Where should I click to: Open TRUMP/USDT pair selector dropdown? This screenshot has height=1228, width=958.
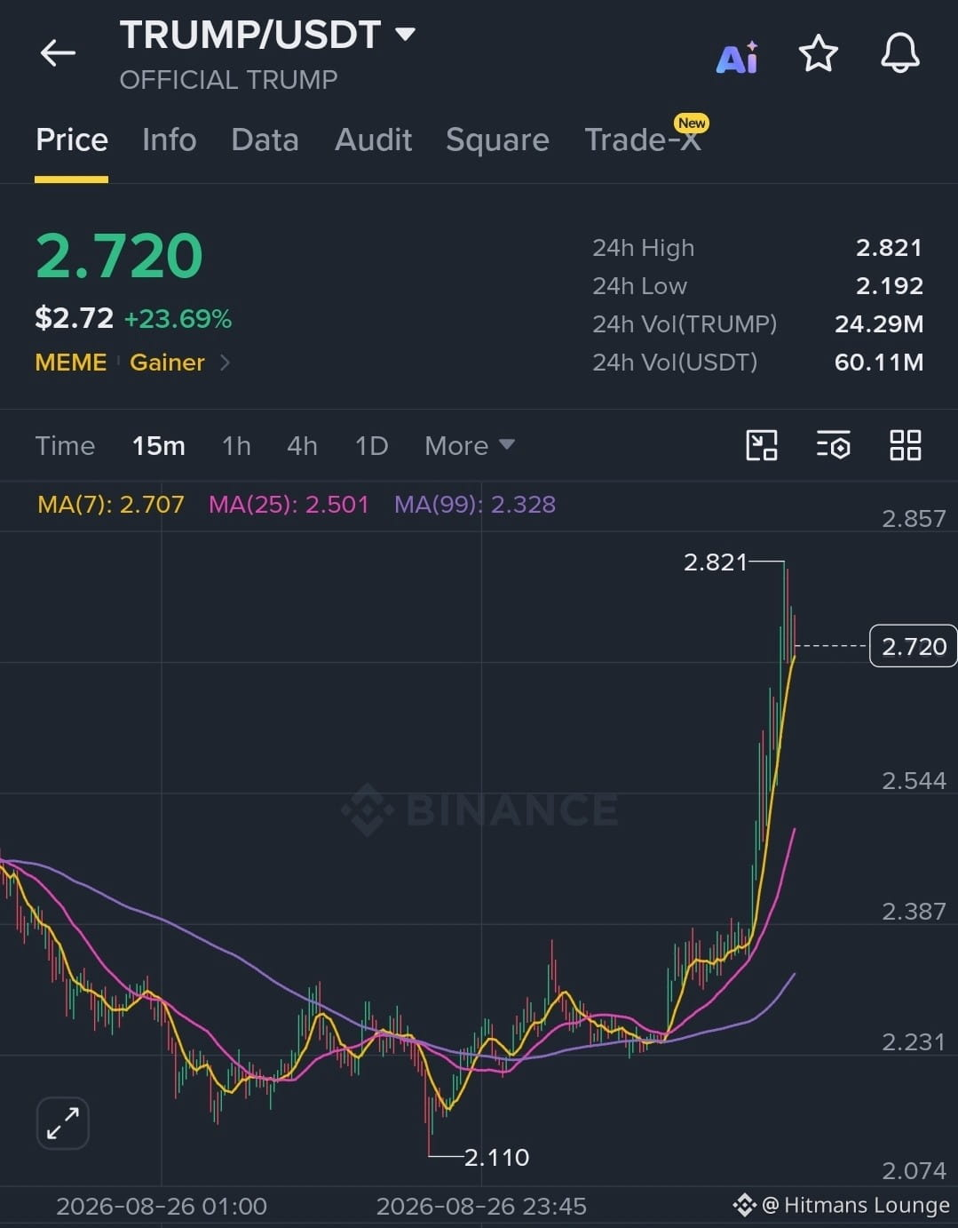[x=405, y=35]
